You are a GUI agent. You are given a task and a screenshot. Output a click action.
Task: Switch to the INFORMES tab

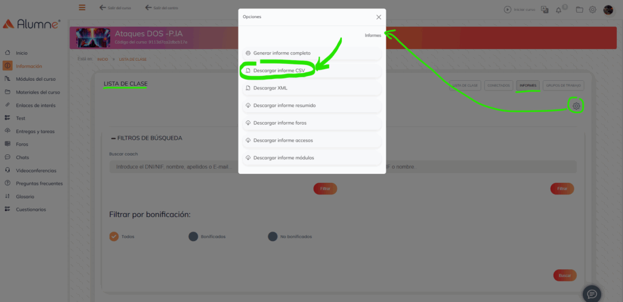pyautogui.click(x=527, y=85)
